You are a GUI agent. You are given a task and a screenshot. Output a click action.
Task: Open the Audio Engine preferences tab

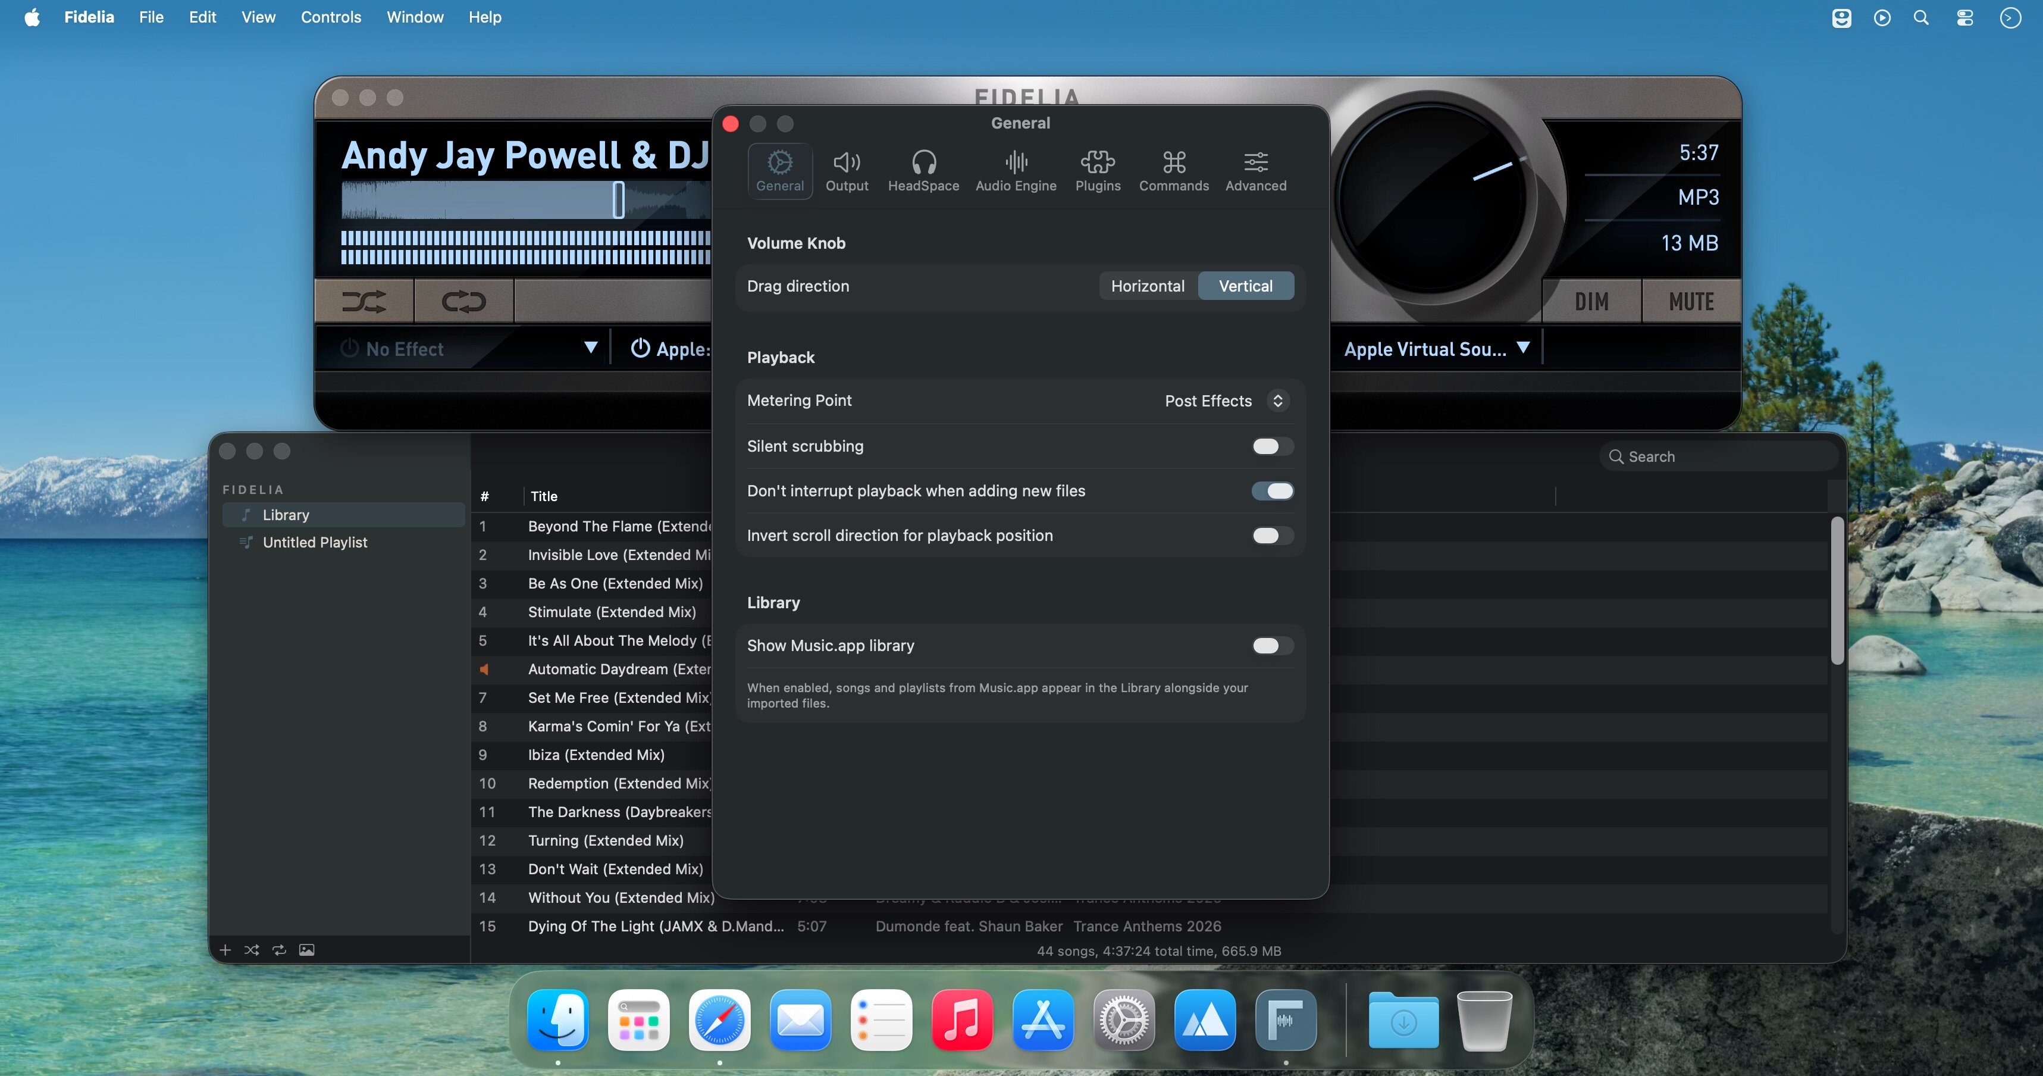(x=1016, y=171)
